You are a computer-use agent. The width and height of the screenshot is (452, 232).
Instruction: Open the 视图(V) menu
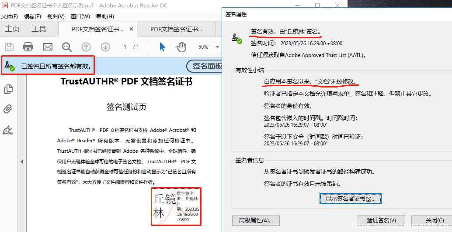tap(56, 17)
